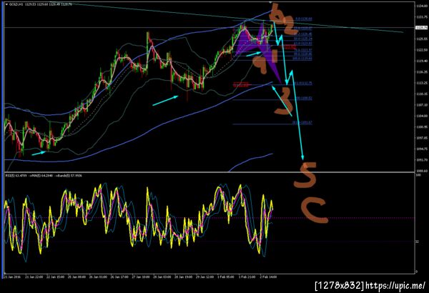Select the RSI(5) indicator label
This screenshot has height=293, width=429.
11,176
